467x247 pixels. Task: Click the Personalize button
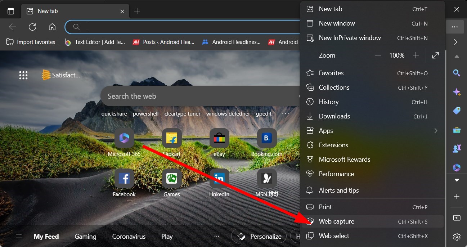pos(259,236)
